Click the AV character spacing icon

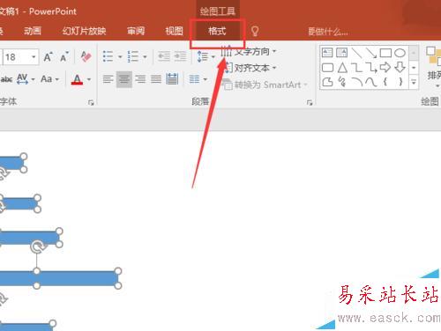pyautogui.click(x=22, y=79)
